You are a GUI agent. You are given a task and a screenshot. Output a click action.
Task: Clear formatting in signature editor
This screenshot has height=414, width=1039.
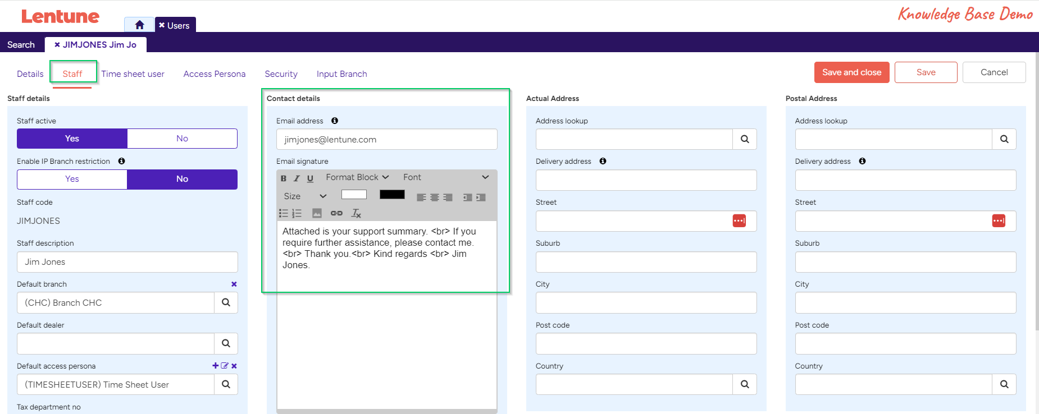tap(356, 213)
